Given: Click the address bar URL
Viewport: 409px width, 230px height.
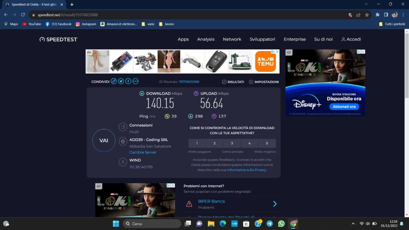Looking at the screenshot, I should point(68,15).
